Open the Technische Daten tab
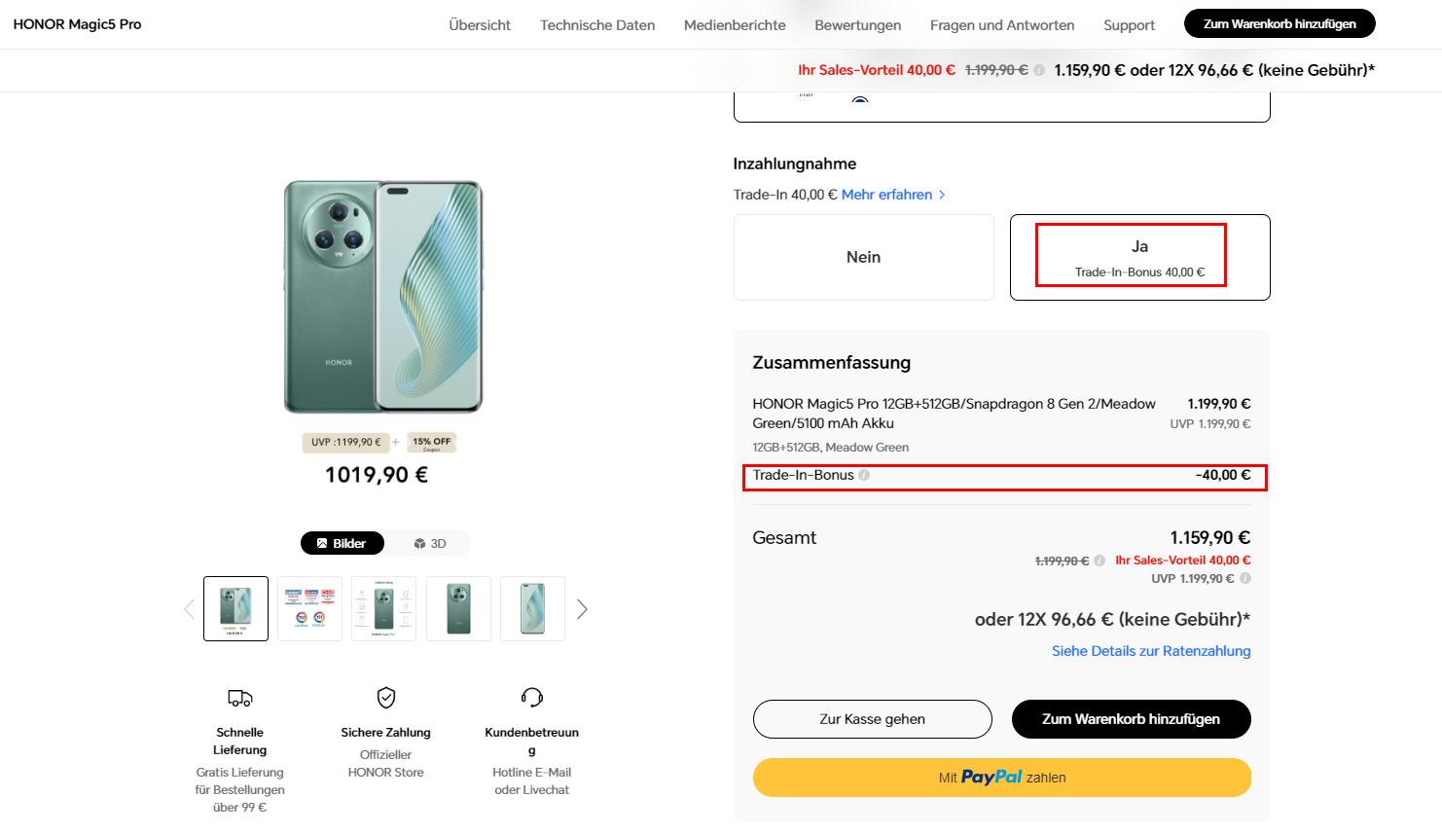Screen dimensions: 1442x834 (597, 25)
